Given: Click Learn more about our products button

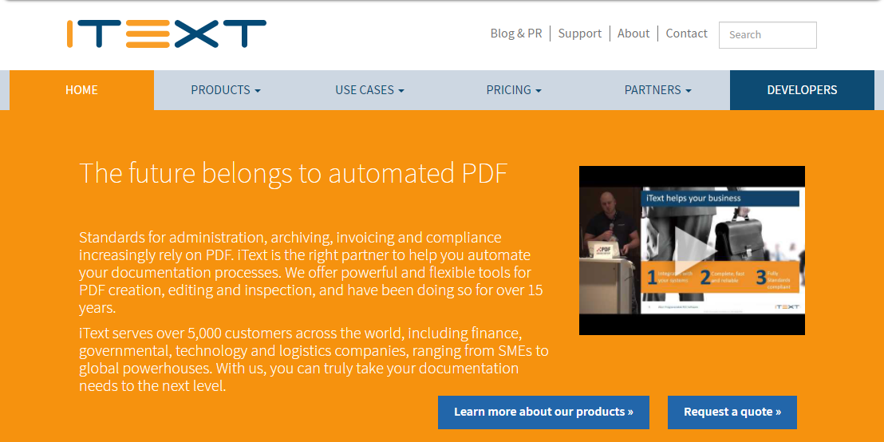Looking at the screenshot, I should pyautogui.click(x=543, y=412).
